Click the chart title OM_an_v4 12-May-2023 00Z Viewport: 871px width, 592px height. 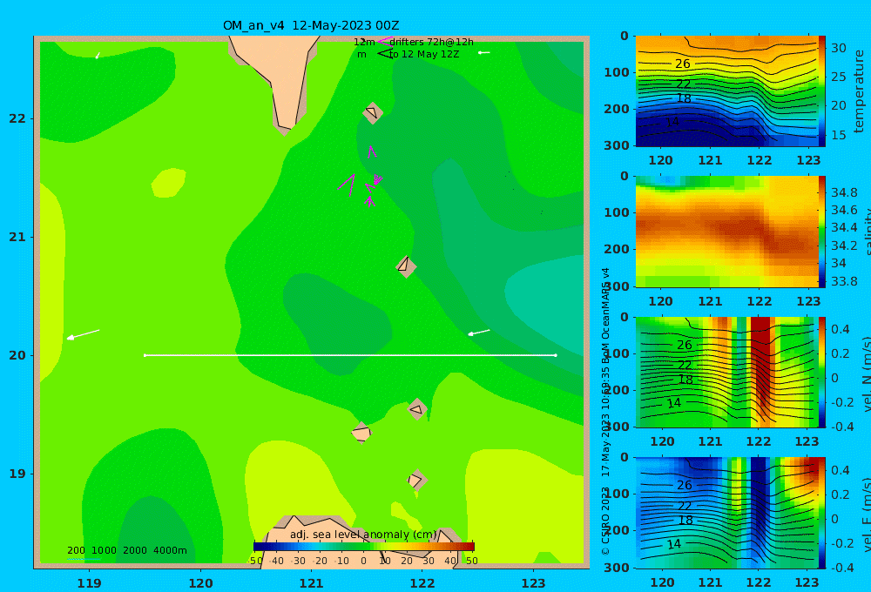(x=311, y=25)
